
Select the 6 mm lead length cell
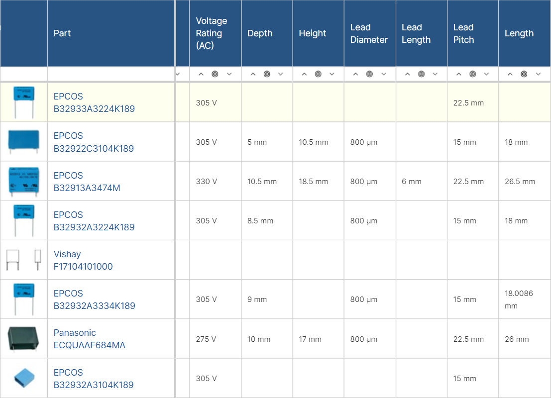421,182
